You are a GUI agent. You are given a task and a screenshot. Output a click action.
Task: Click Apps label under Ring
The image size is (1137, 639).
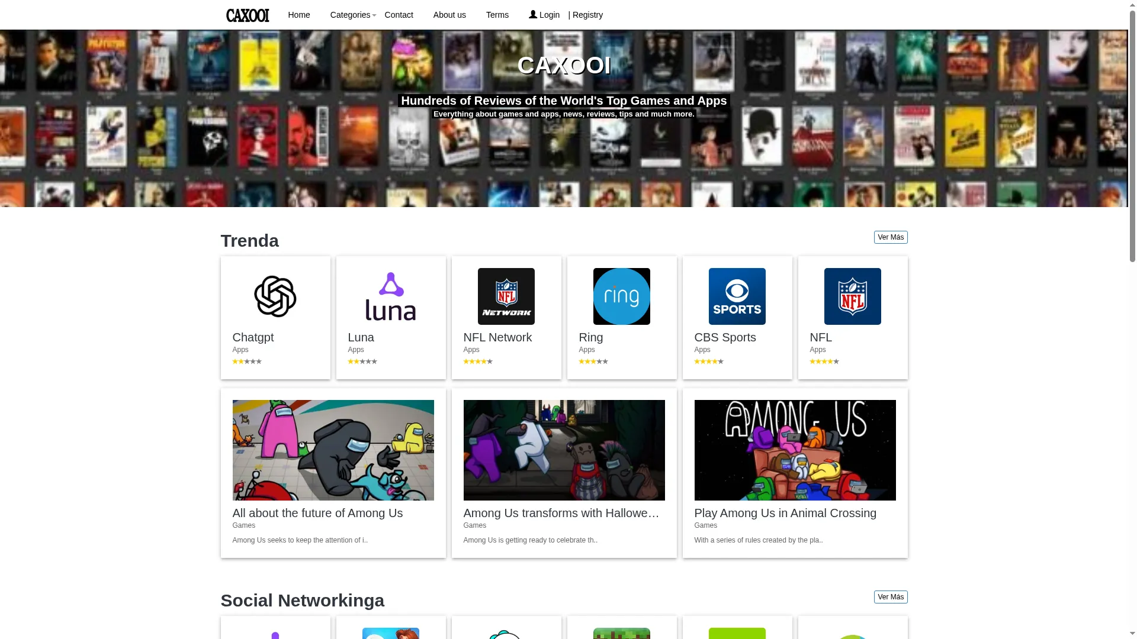(587, 350)
